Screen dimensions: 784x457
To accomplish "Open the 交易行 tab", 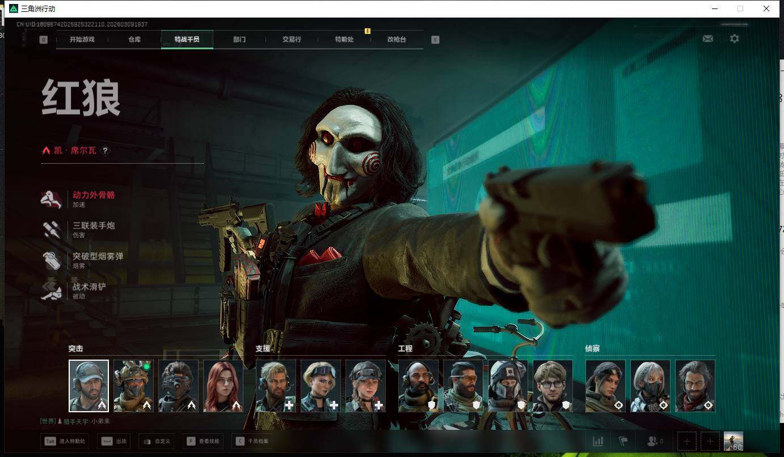I will coord(292,40).
